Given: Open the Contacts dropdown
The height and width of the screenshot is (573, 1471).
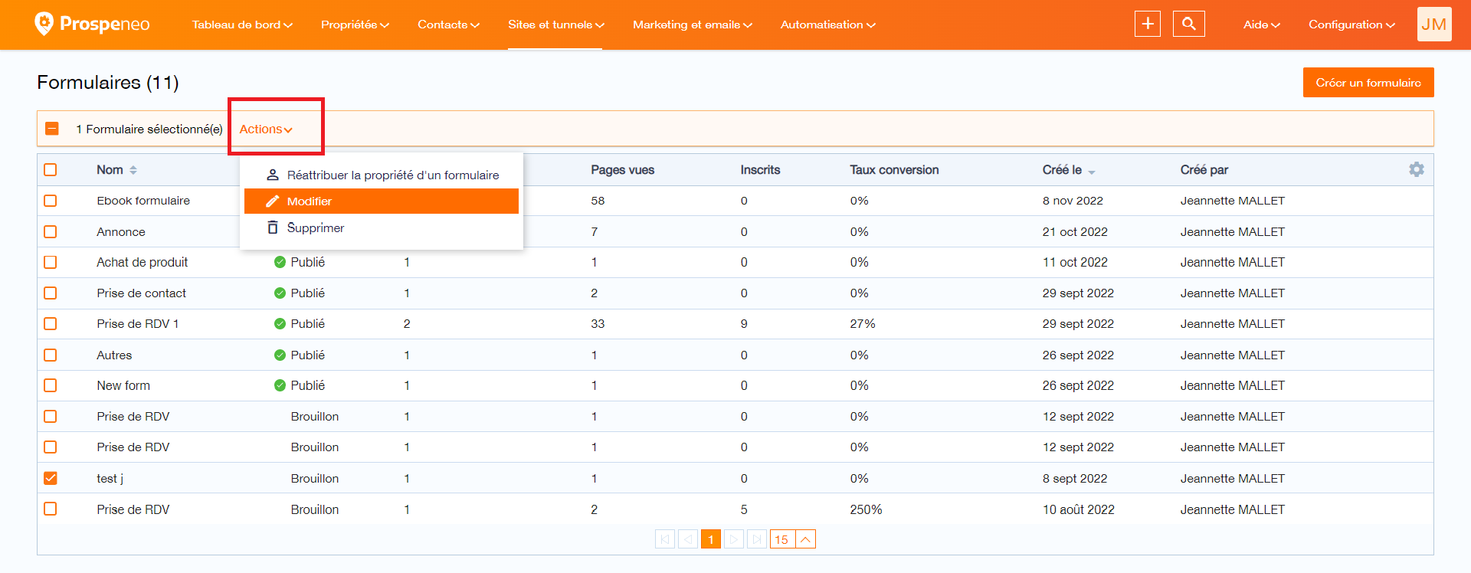Looking at the screenshot, I should coord(448,25).
